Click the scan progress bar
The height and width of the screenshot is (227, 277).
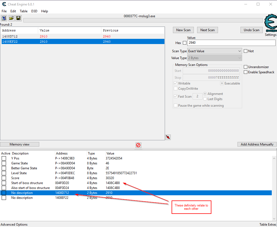pos(143,20)
